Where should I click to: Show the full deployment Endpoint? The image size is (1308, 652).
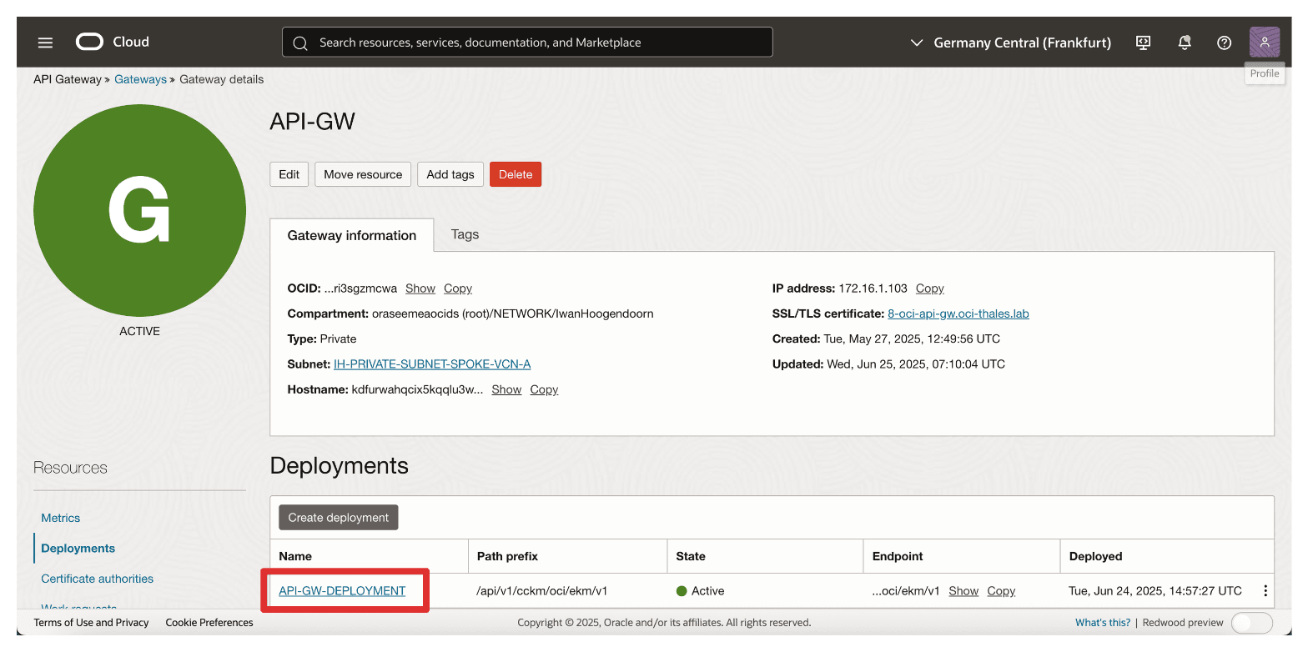pos(963,591)
